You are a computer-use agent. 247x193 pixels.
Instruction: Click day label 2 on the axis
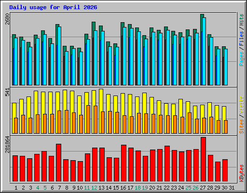(x=23, y=188)
